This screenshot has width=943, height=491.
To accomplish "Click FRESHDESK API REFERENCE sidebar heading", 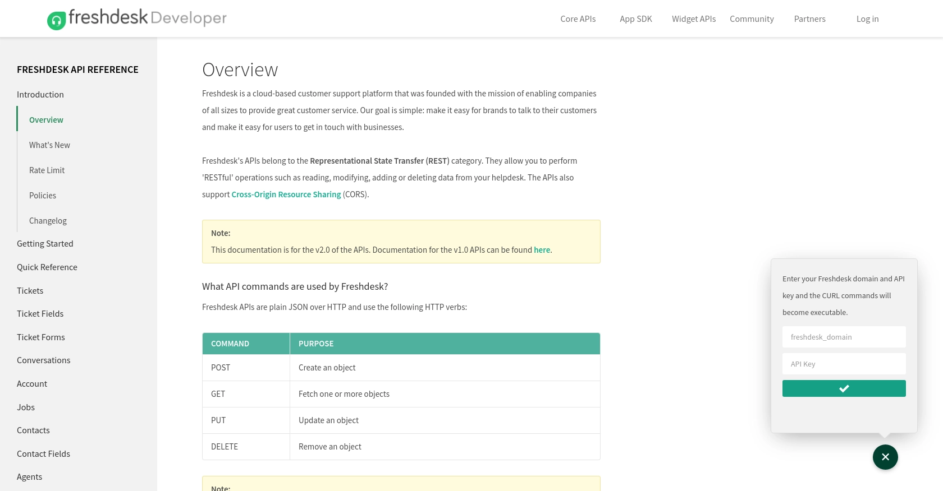I will click(77, 70).
